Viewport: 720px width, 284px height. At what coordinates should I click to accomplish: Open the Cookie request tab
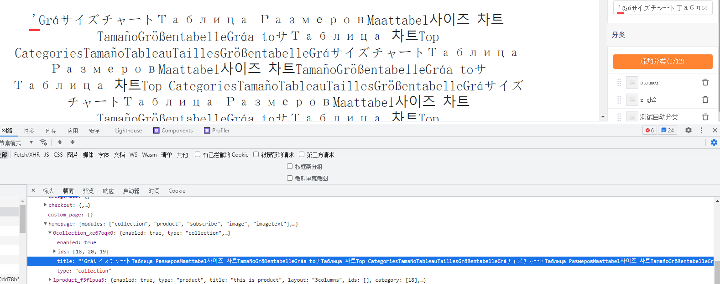coord(177,191)
